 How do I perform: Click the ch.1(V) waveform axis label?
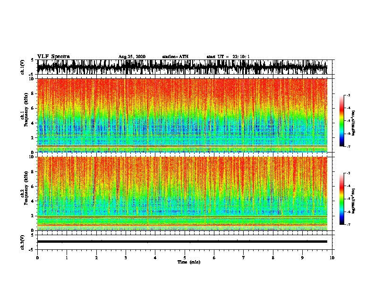click(x=22, y=67)
